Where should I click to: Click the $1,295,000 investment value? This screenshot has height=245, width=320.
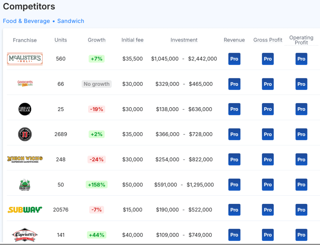[200, 185]
